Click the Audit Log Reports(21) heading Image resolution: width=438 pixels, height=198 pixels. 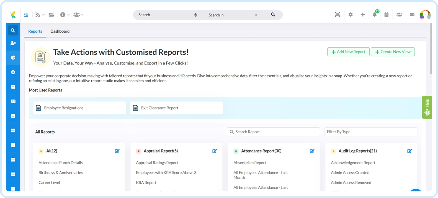tap(358, 151)
